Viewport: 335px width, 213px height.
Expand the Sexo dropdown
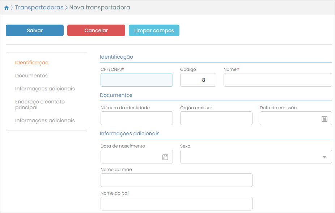pos(324,157)
